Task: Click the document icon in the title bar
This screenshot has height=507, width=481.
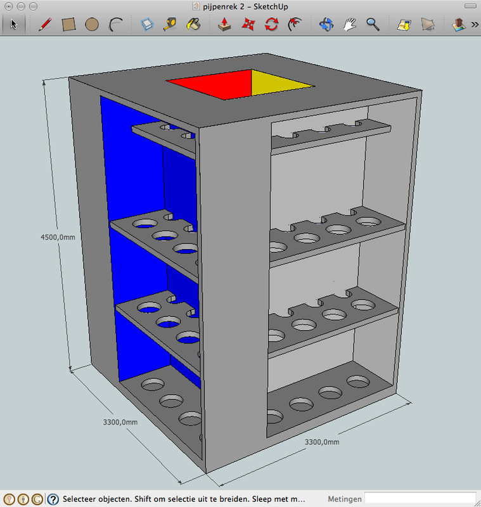Action: click(196, 6)
